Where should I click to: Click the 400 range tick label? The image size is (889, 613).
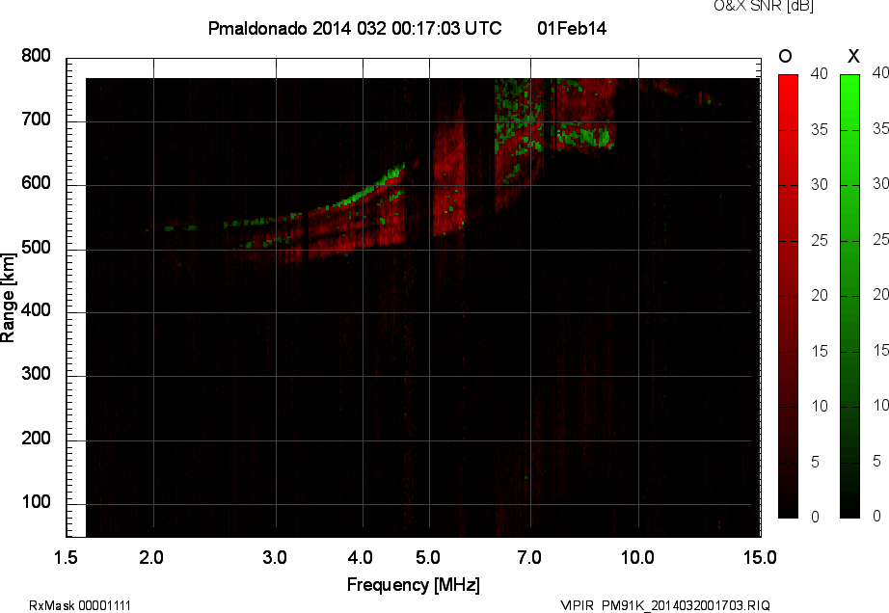[x=36, y=310]
